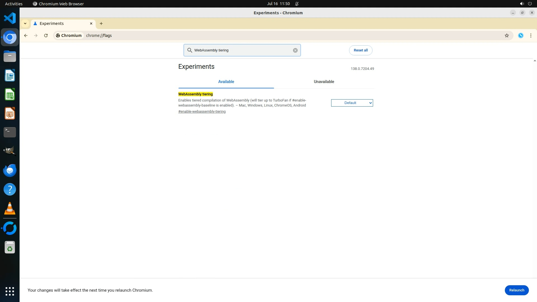The height and width of the screenshot is (302, 537).
Task: Expand the tab search dropdown arrow
Action: (25, 23)
